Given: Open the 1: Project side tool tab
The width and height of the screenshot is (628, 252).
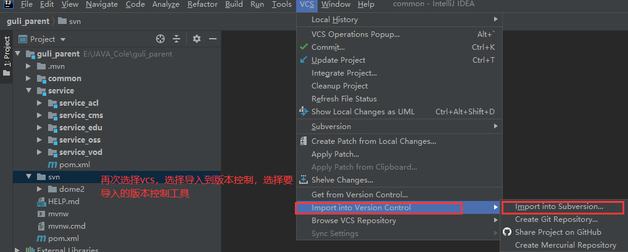Looking at the screenshot, I should [7, 56].
